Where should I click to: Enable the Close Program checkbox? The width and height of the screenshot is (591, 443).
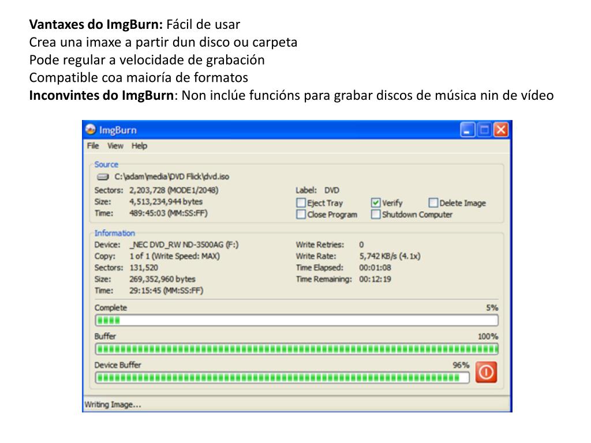(x=301, y=215)
